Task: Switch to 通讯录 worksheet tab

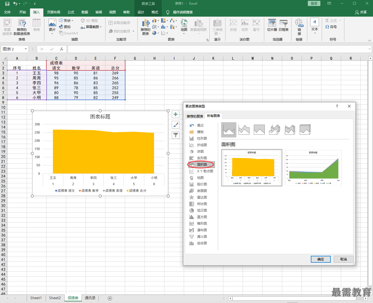Action: pos(90,298)
